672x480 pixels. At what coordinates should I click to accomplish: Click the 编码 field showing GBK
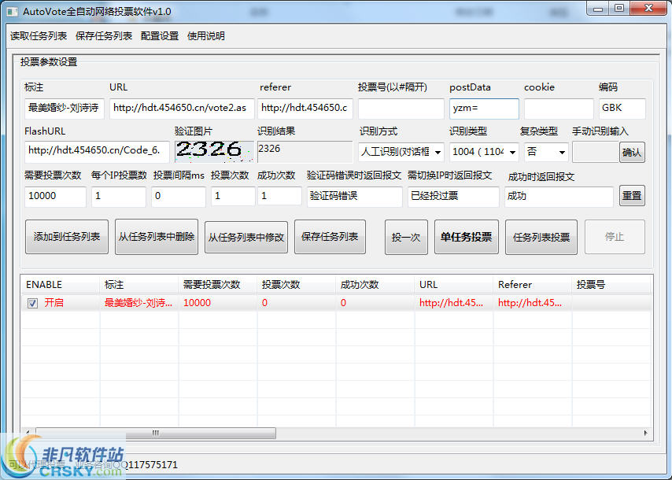click(622, 109)
